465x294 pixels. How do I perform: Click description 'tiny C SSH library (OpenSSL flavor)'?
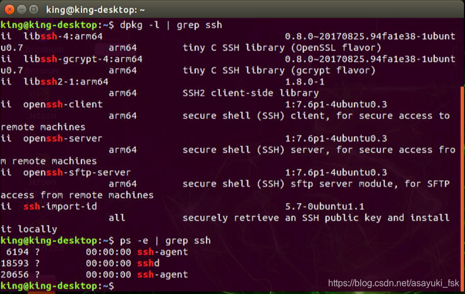click(x=282, y=47)
